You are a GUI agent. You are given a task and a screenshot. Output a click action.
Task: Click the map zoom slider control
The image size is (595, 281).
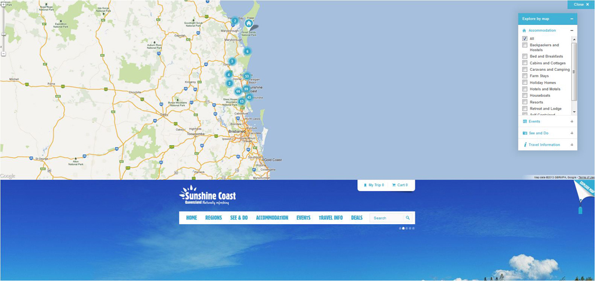click(3, 33)
